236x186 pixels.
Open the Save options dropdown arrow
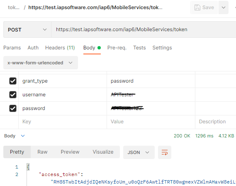pos(224,7)
